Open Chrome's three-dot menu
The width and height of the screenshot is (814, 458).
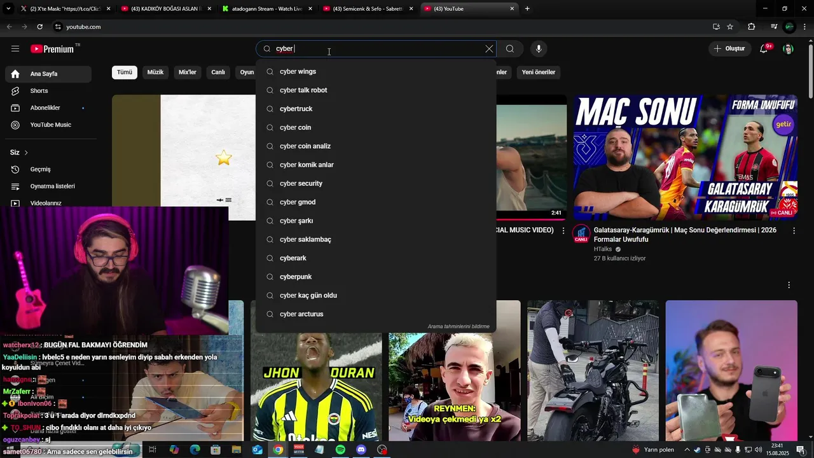coord(805,27)
